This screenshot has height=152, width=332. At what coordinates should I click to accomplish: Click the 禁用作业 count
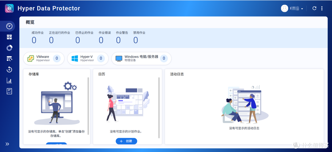pos(136,40)
